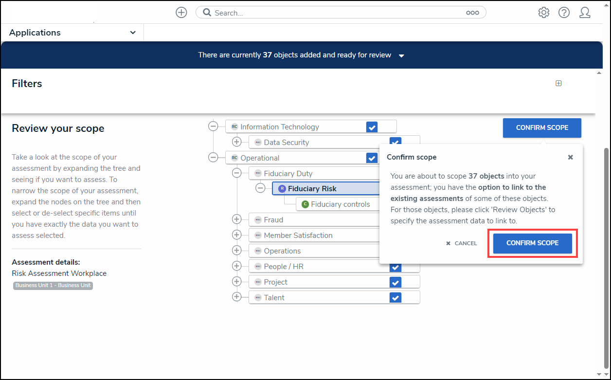
Task: Click the green Fiduciary controls icon
Action: point(305,204)
